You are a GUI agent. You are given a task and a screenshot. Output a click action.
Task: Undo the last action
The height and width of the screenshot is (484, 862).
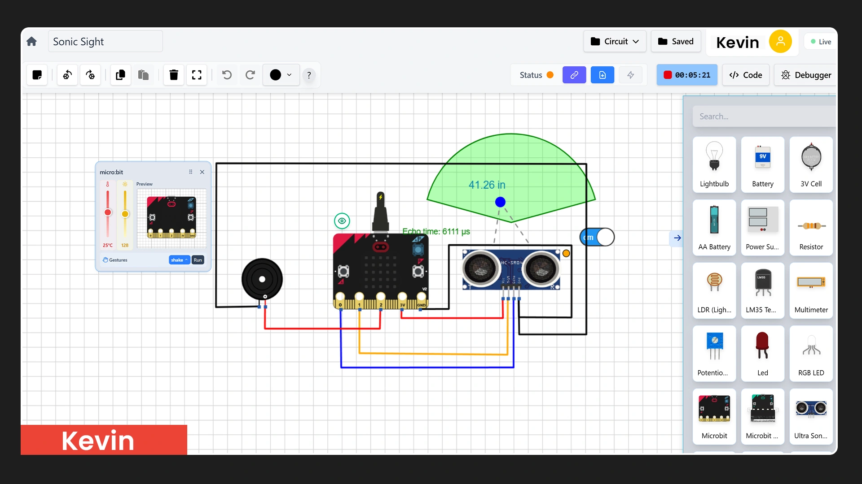(227, 75)
